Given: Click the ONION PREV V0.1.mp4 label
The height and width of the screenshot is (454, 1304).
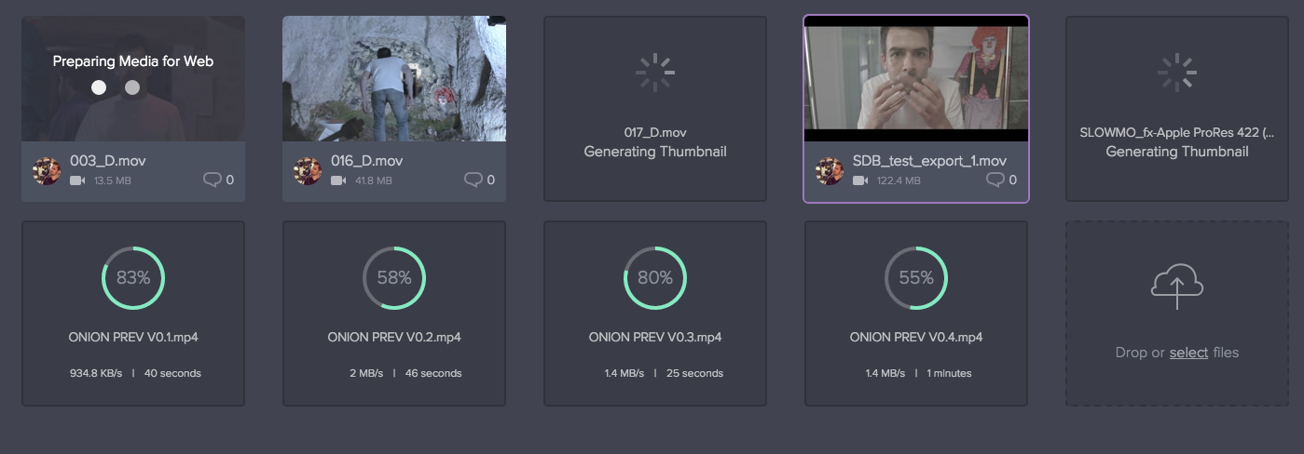Looking at the screenshot, I should 133,338.
